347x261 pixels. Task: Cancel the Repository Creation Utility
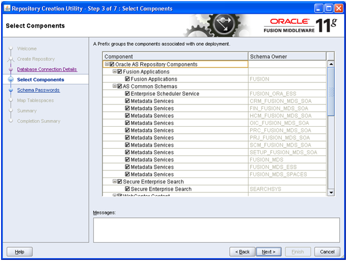(x=327, y=252)
